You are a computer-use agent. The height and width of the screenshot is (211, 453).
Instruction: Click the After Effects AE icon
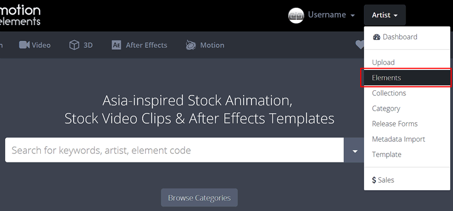pos(117,45)
